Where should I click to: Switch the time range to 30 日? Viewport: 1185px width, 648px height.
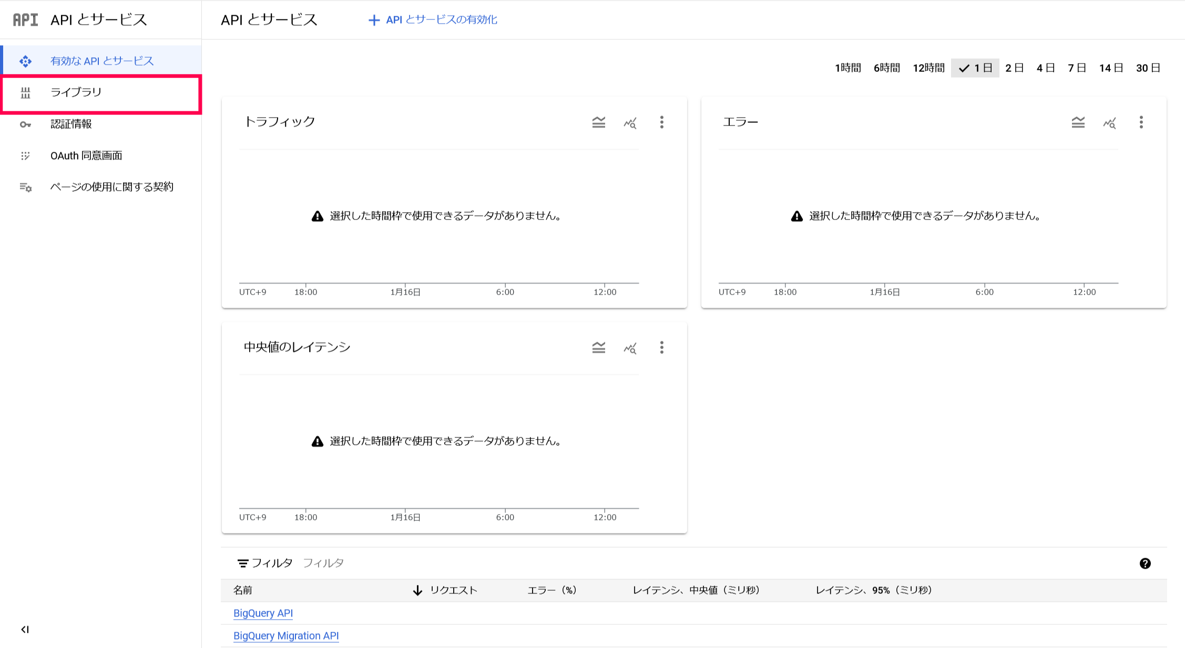[x=1148, y=67]
